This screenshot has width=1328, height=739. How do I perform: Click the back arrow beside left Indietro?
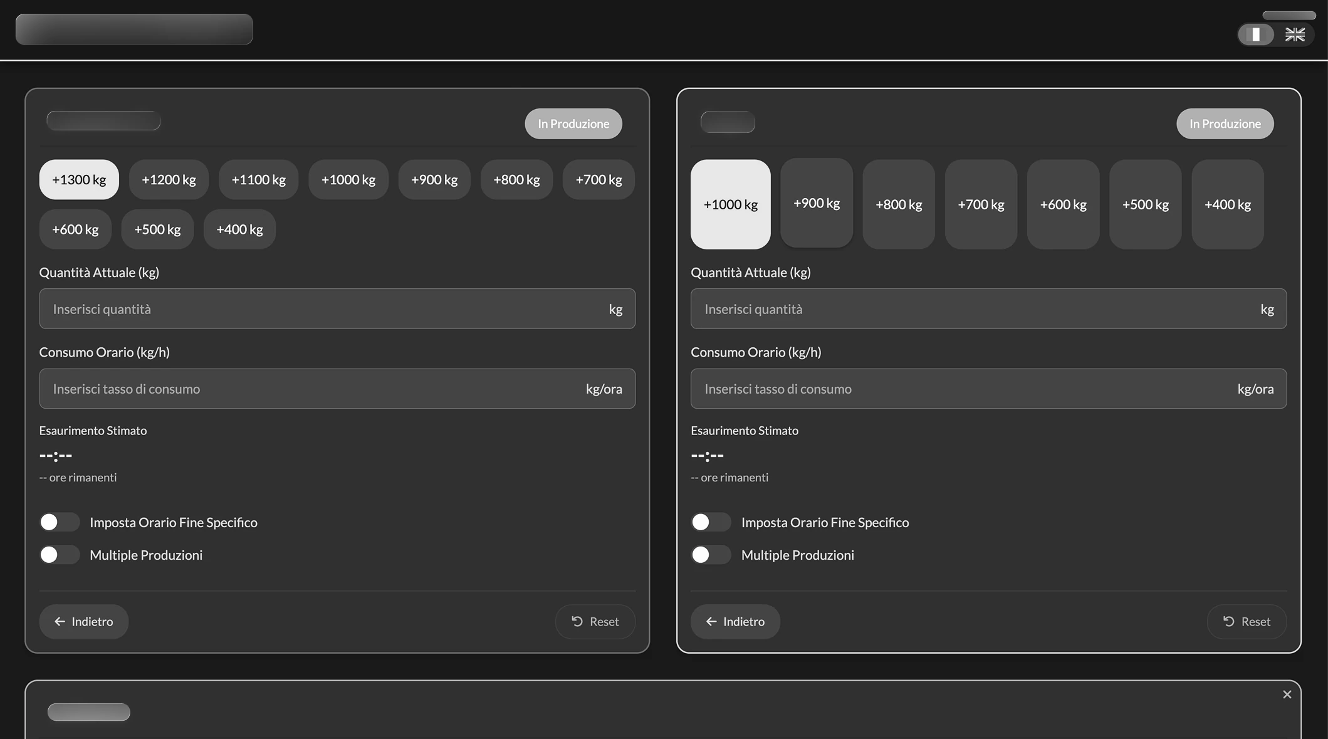(x=60, y=621)
